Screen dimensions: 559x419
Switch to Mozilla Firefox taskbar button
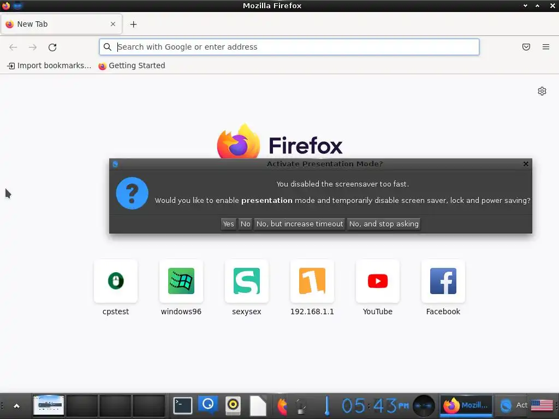coord(466,405)
